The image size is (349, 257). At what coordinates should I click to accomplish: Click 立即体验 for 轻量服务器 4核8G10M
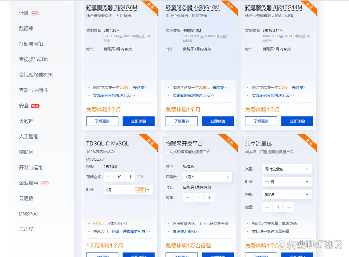tap(218, 121)
